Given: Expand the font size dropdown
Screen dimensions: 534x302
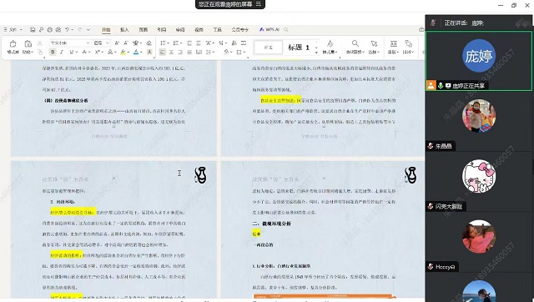Looking at the screenshot, I should click(x=108, y=43).
